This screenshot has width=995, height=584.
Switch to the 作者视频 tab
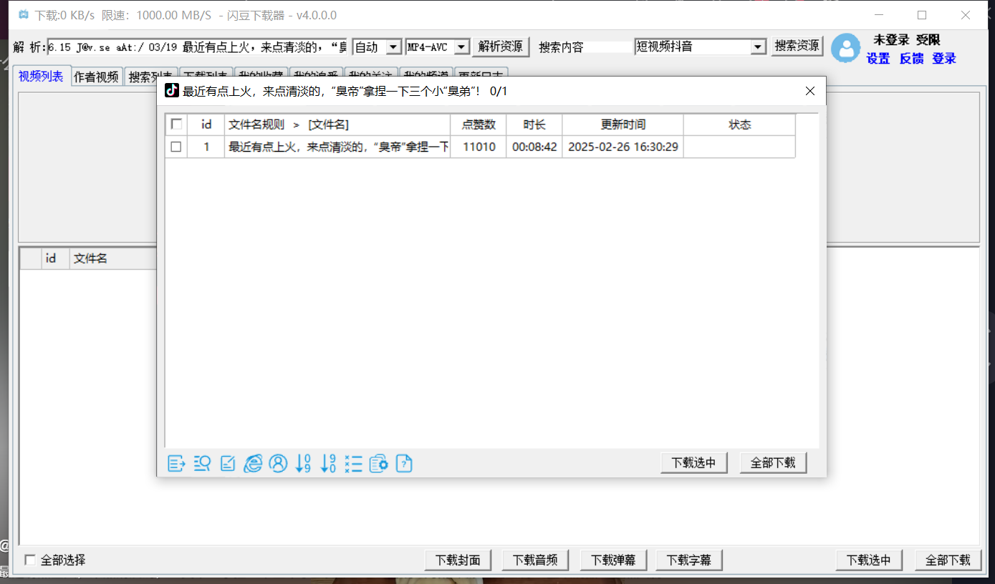pos(97,77)
